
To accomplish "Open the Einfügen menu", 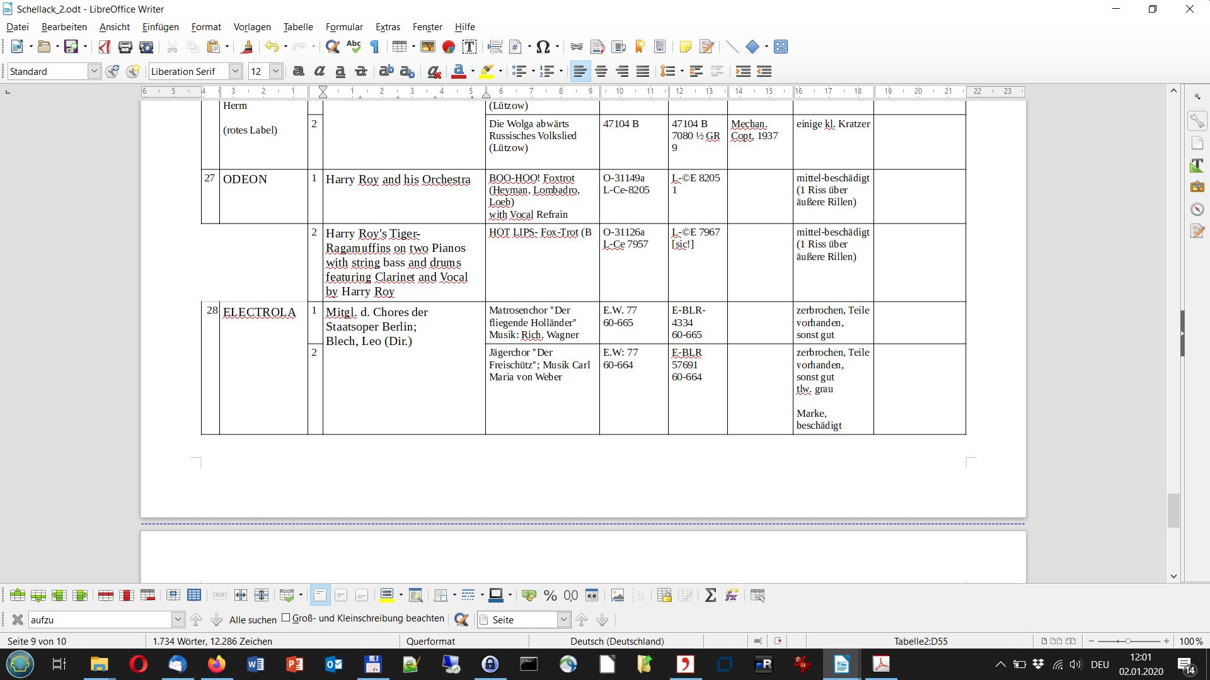I will (x=160, y=27).
